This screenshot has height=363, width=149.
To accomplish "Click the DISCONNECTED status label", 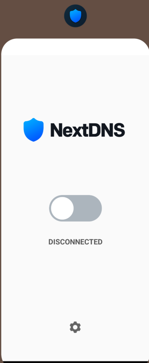I will (x=75, y=242).
